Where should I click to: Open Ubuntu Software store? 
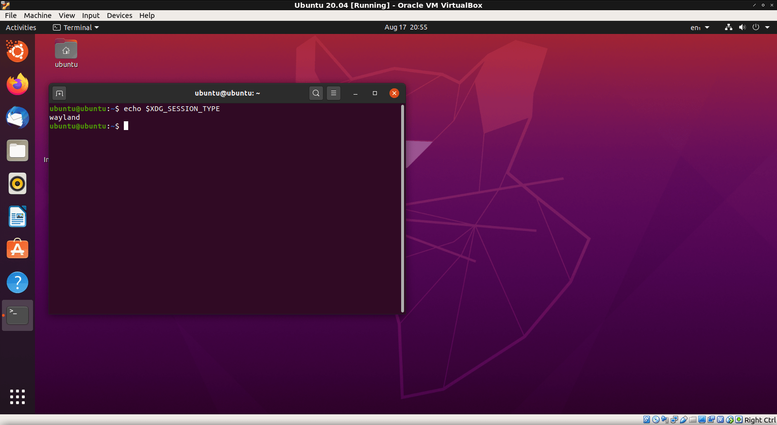point(17,249)
